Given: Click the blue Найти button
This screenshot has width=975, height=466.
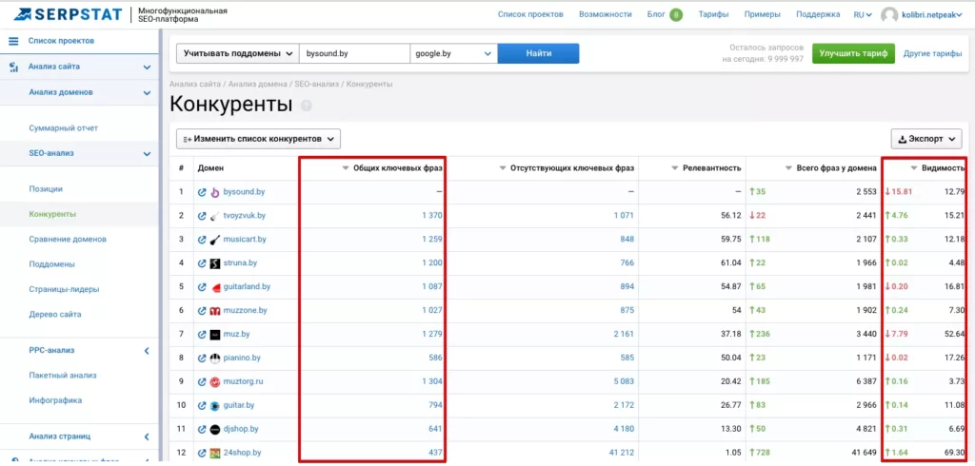Looking at the screenshot, I should coord(539,53).
